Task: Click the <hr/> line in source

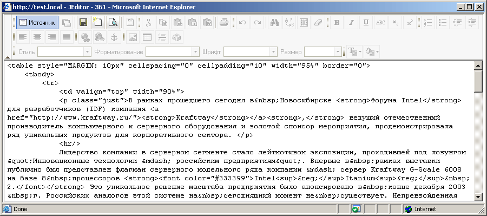Action: coord(70,144)
